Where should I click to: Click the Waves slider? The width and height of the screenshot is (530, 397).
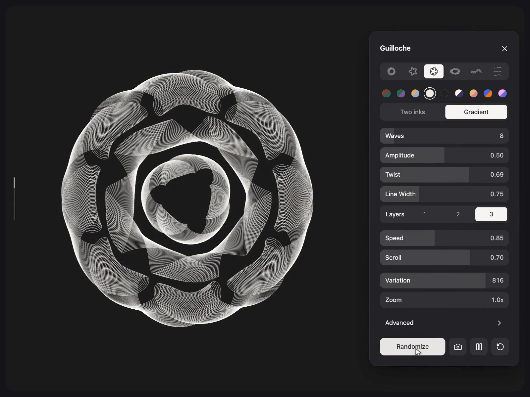[444, 136]
